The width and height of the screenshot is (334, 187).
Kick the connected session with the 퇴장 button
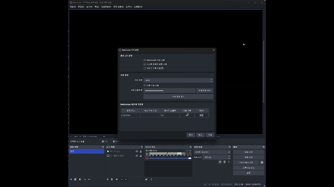pyautogui.click(x=201, y=115)
